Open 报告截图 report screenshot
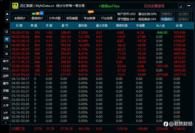Screen dimensions: 195x133 click(72, 18)
